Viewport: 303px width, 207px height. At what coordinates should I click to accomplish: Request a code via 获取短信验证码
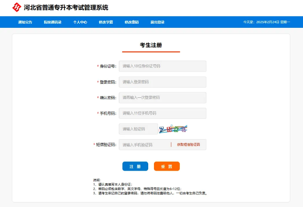[x=188, y=145]
